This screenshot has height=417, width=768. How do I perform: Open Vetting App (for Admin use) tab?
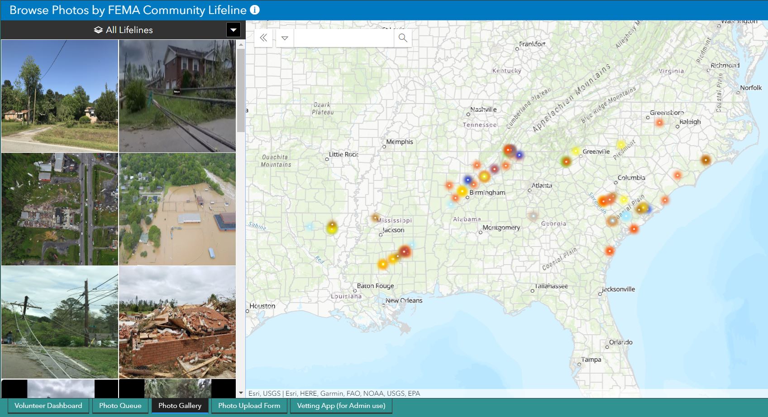click(341, 406)
